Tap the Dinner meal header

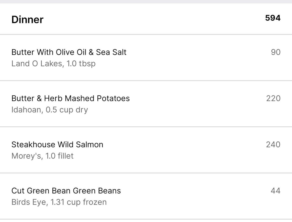point(27,20)
